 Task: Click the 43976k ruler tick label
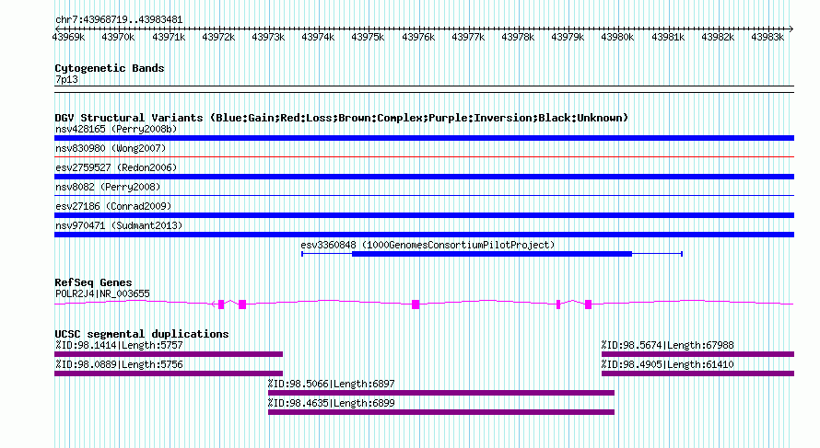click(418, 37)
